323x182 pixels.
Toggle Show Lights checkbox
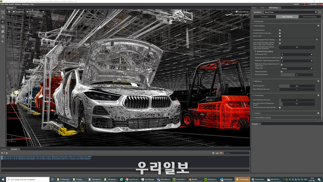[x=280, y=36]
